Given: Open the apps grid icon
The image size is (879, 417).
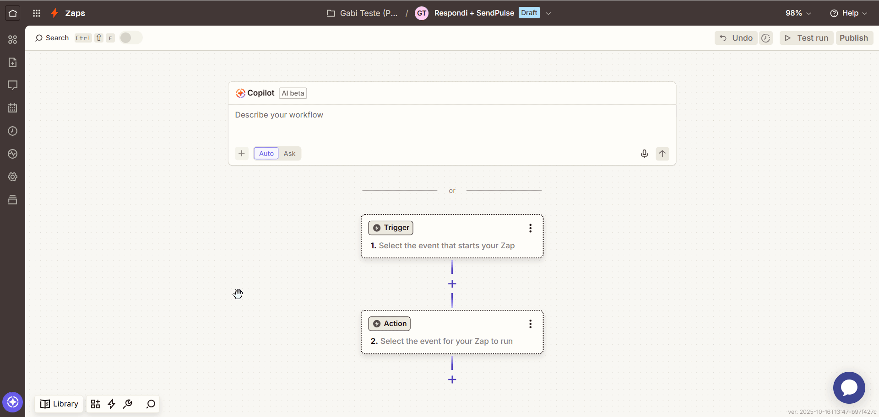Looking at the screenshot, I should (x=37, y=13).
